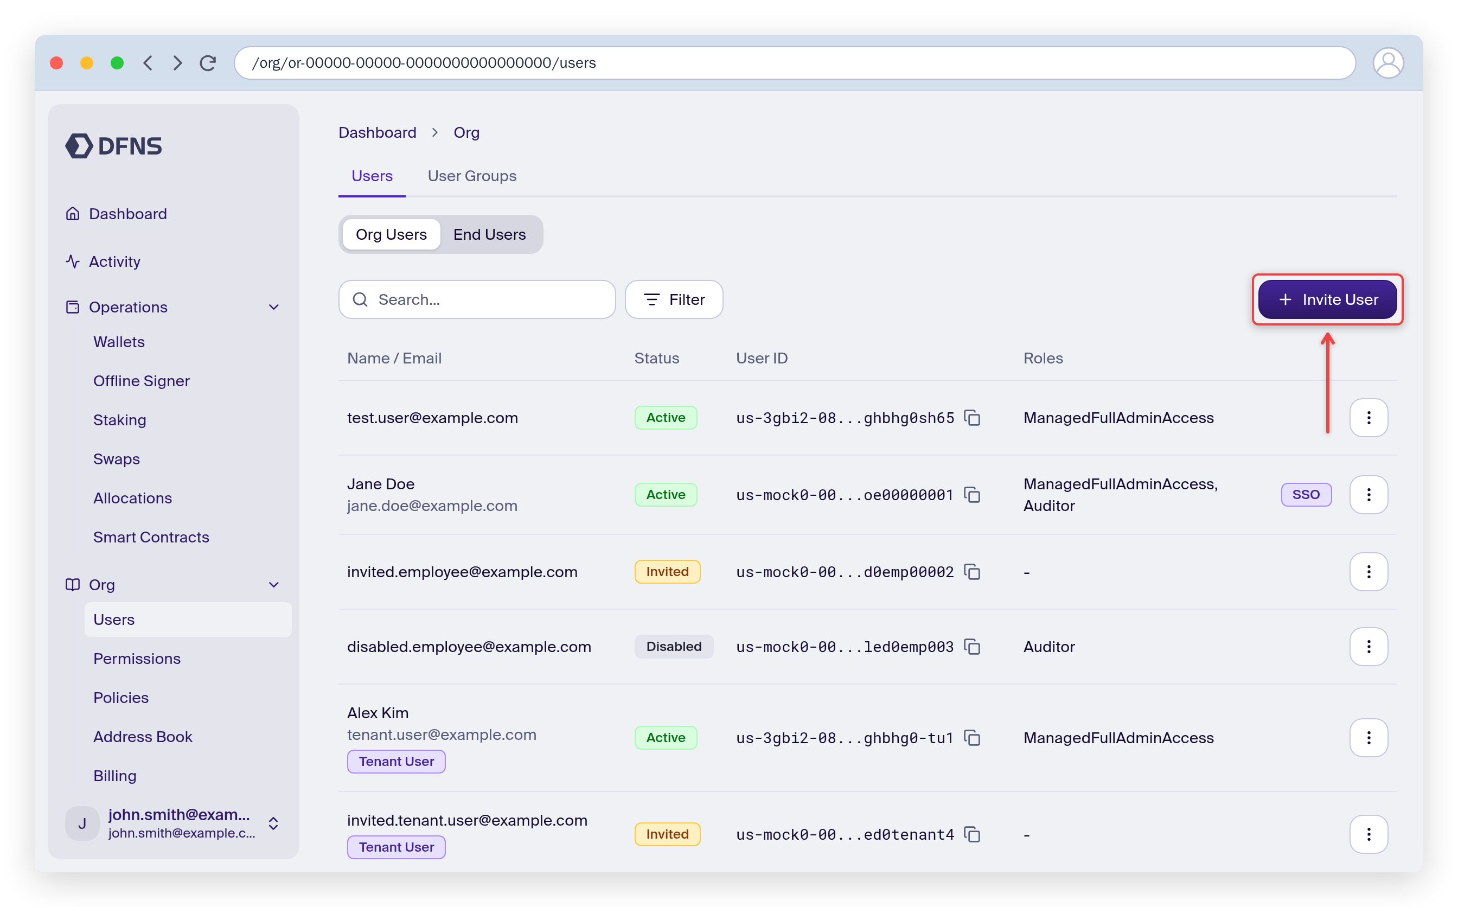Image resolution: width=1458 pixels, height=907 pixels.
Task: Click the DFNS logo
Action: pos(113,146)
